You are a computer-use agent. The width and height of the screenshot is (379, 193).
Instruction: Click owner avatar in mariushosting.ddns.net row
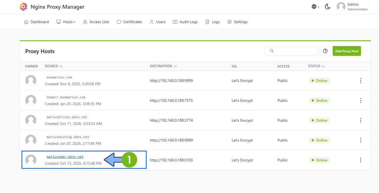click(x=31, y=140)
